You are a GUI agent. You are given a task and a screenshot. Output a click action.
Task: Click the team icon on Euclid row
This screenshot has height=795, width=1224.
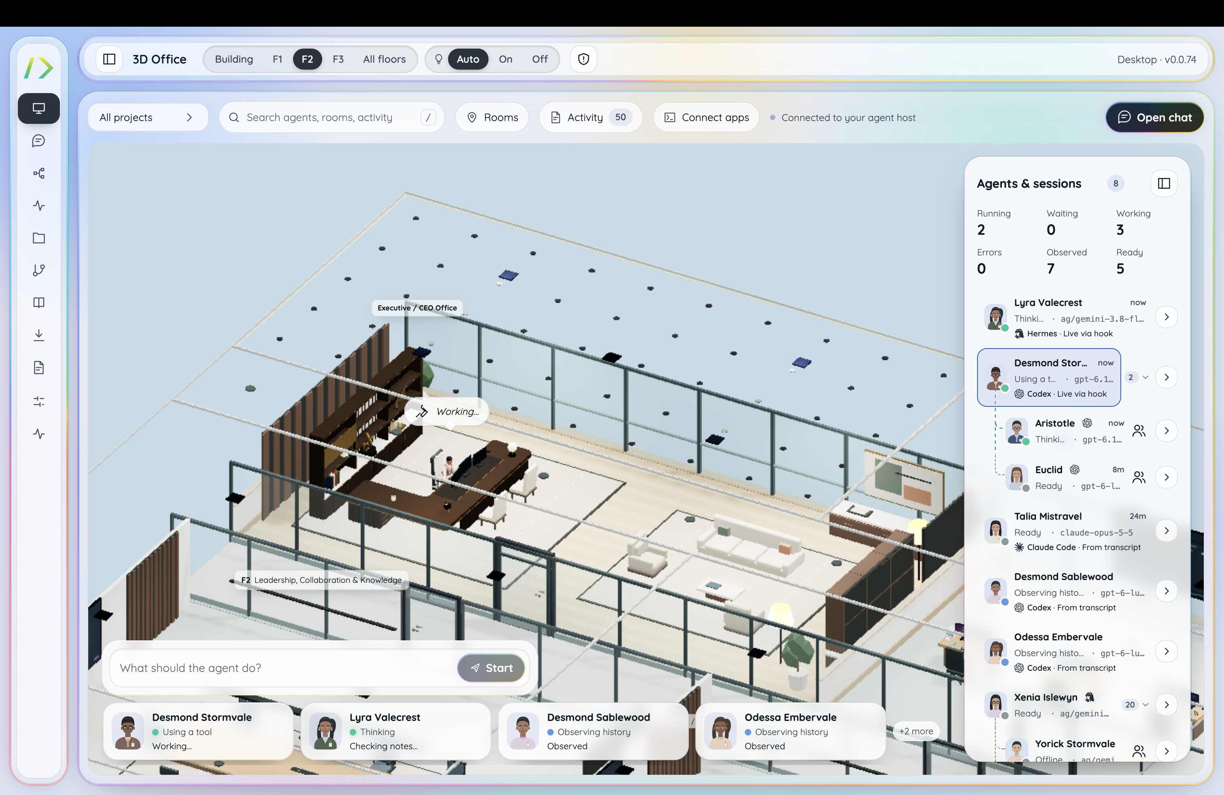coord(1139,478)
